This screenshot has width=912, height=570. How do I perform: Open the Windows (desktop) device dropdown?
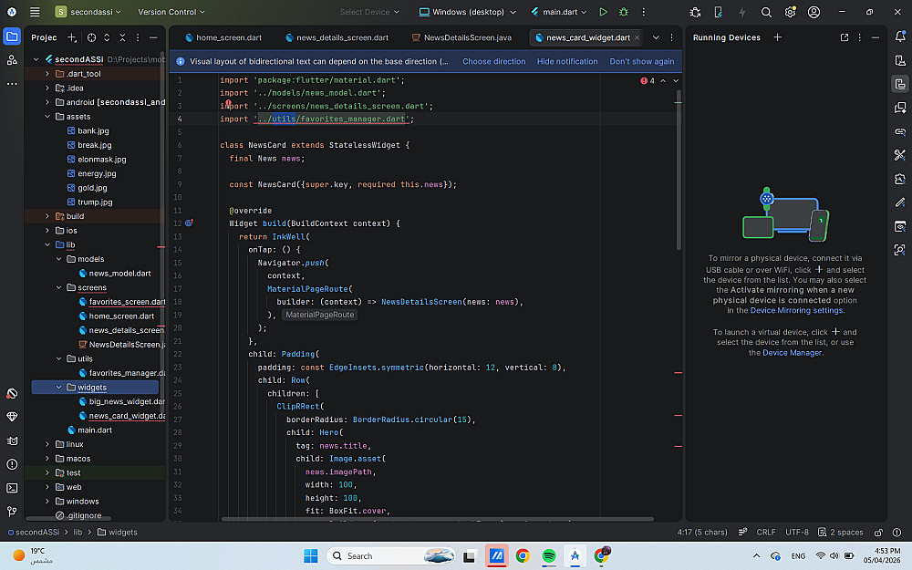pyautogui.click(x=468, y=13)
